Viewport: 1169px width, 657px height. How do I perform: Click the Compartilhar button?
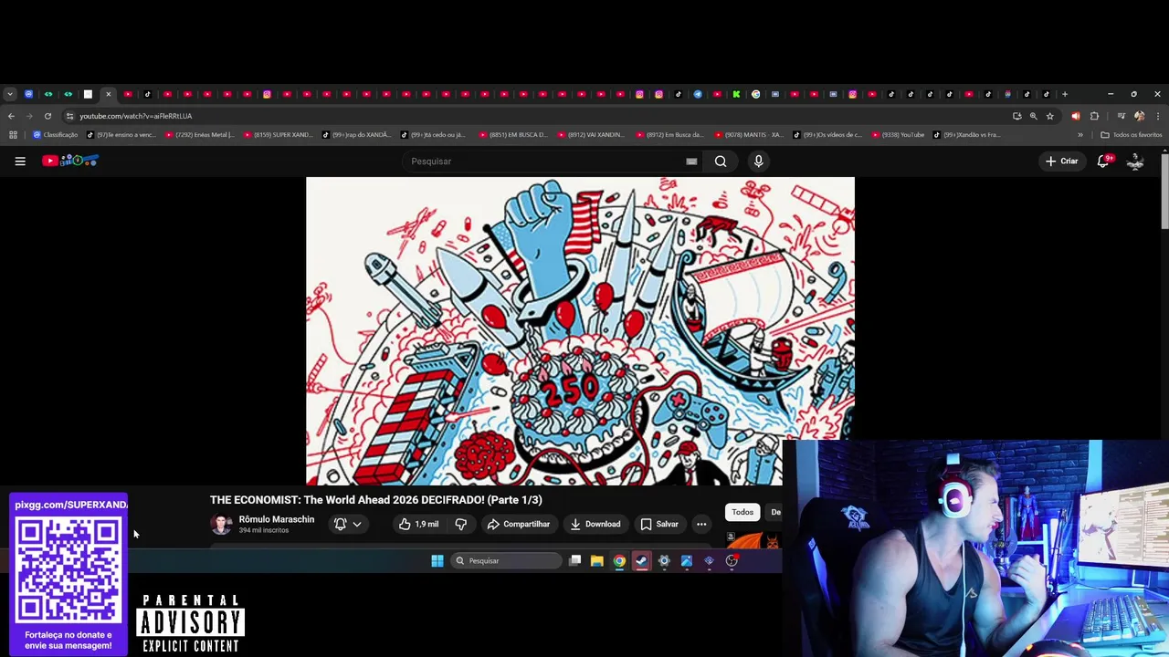click(519, 524)
